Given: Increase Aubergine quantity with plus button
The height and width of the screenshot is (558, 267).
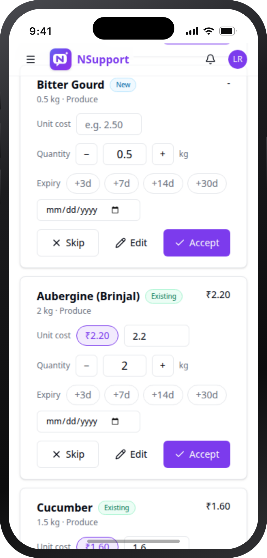Looking at the screenshot, I should tap(163, 366).
